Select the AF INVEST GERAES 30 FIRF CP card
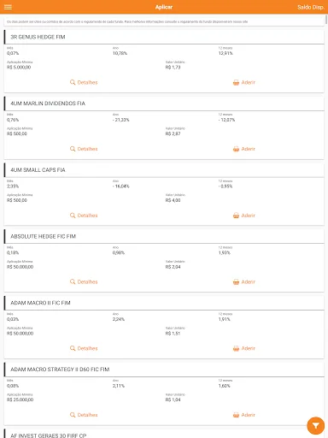This screenshot has width=328, height=438. tap(164, 434)
